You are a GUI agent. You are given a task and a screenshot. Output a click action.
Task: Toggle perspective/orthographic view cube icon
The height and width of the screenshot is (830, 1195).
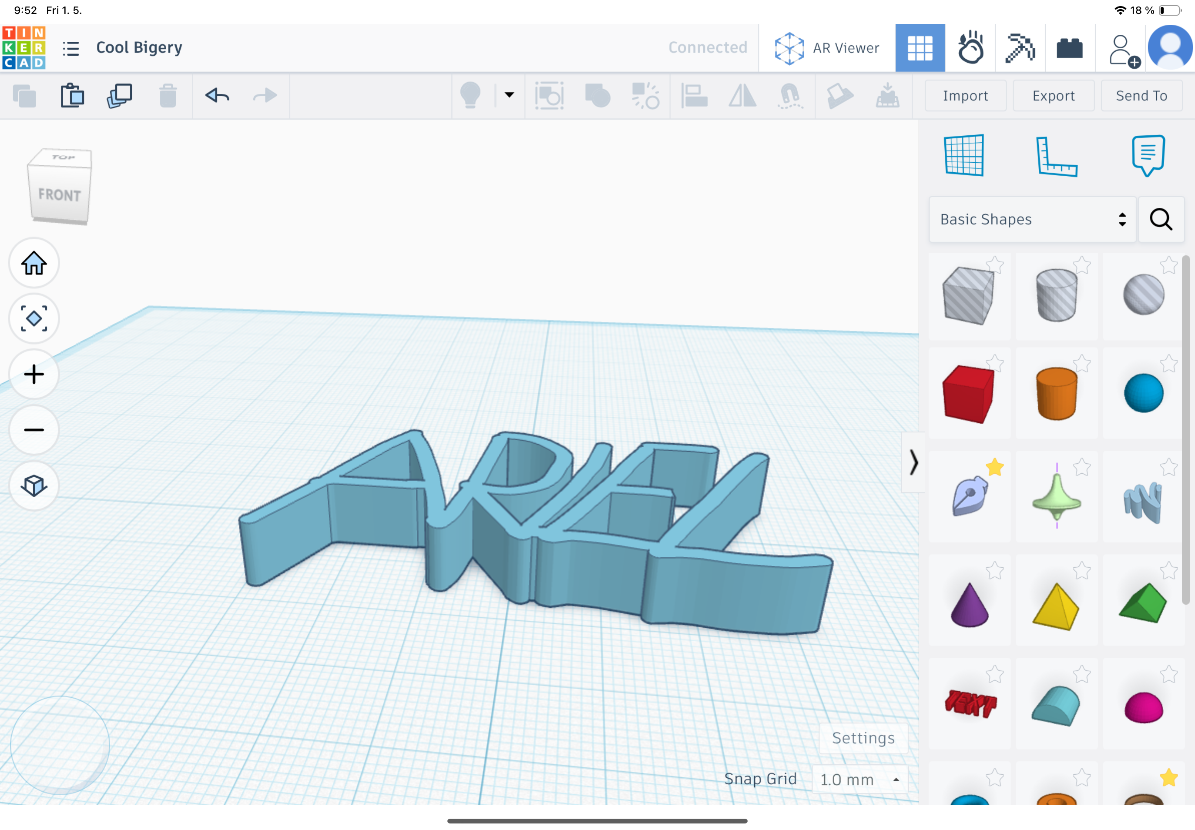(34, 486)
